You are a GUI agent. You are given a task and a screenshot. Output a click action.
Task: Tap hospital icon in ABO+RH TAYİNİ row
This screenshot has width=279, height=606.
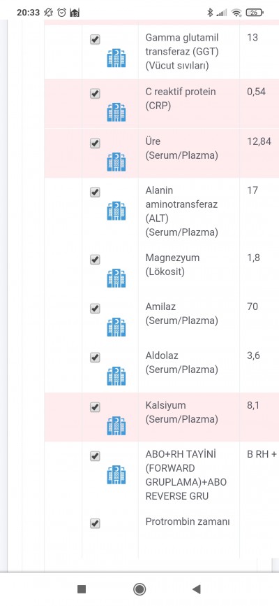click(116, 475)
